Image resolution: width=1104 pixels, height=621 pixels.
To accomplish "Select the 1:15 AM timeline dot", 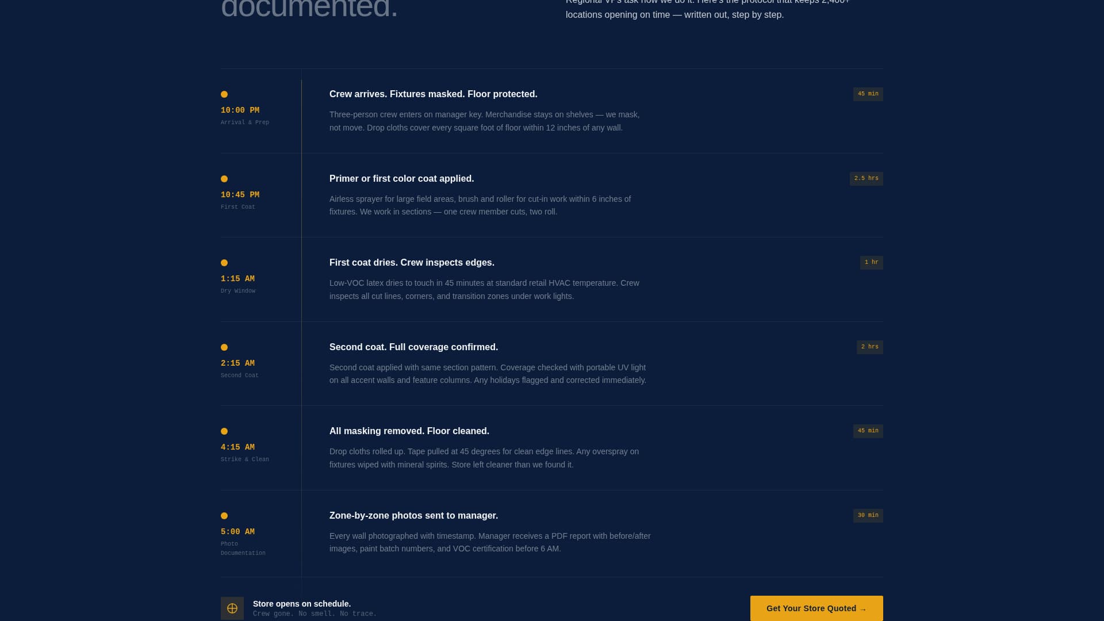I will pyautogui.click(x=224, y=263).
